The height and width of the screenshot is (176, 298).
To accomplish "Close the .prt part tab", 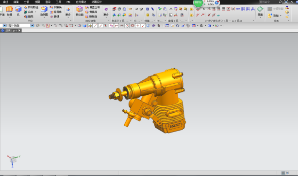I will (19, 30).
